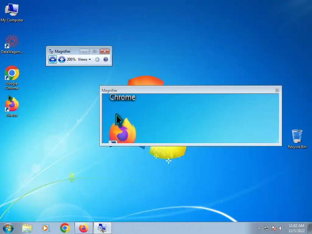
Task: Select the DataWagon desktop shortcut
Action: pos(12,44)
